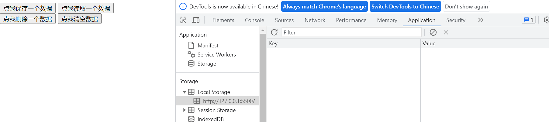
Task: Collapse the Local Storage tree node
Action: tap(185, 92)
